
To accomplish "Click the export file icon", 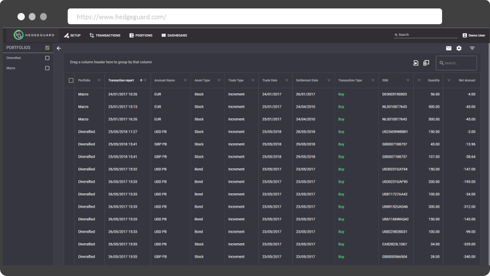I will pos(416,63).
